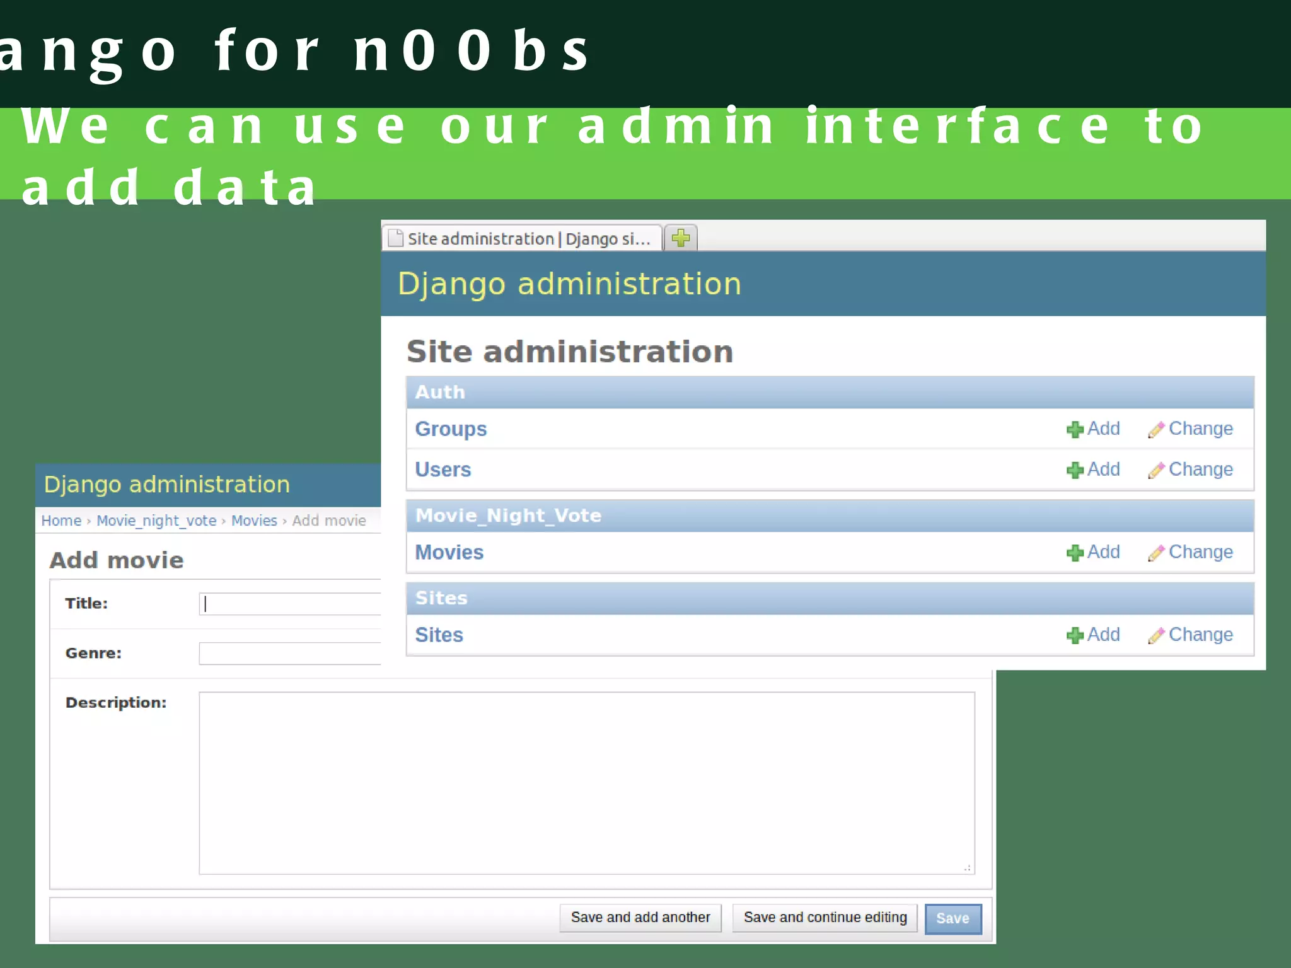1291x968 pixels.
Task: Open the Users model link
Action: pos(443,470)
